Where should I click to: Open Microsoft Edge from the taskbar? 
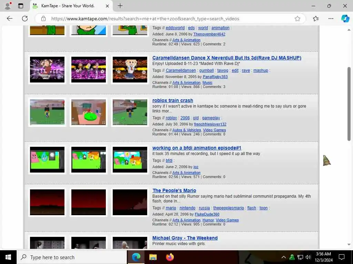[x=136, y=257]
